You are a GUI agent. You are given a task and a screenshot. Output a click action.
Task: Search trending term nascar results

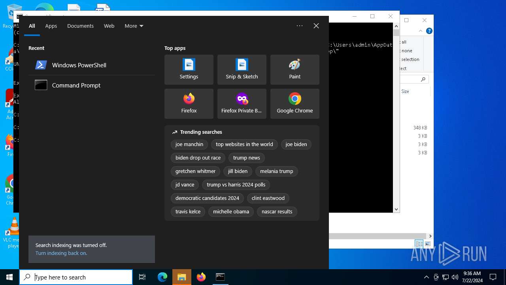(x=277, y=212)
